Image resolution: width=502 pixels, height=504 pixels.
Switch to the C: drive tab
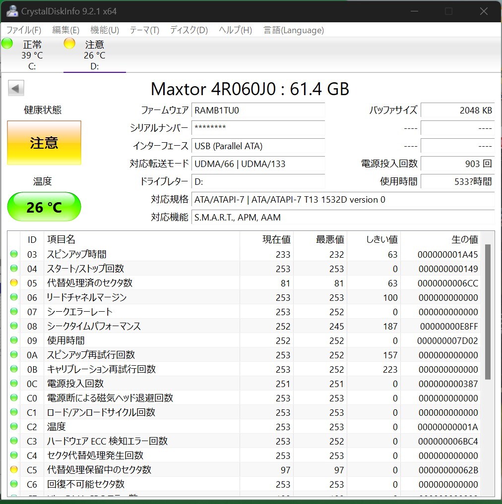tap(32, 55)
